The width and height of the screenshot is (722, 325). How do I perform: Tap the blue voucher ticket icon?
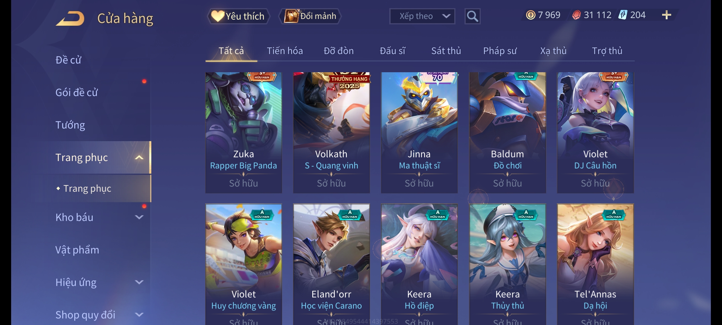pyautogui.click(x=622, y=15)
